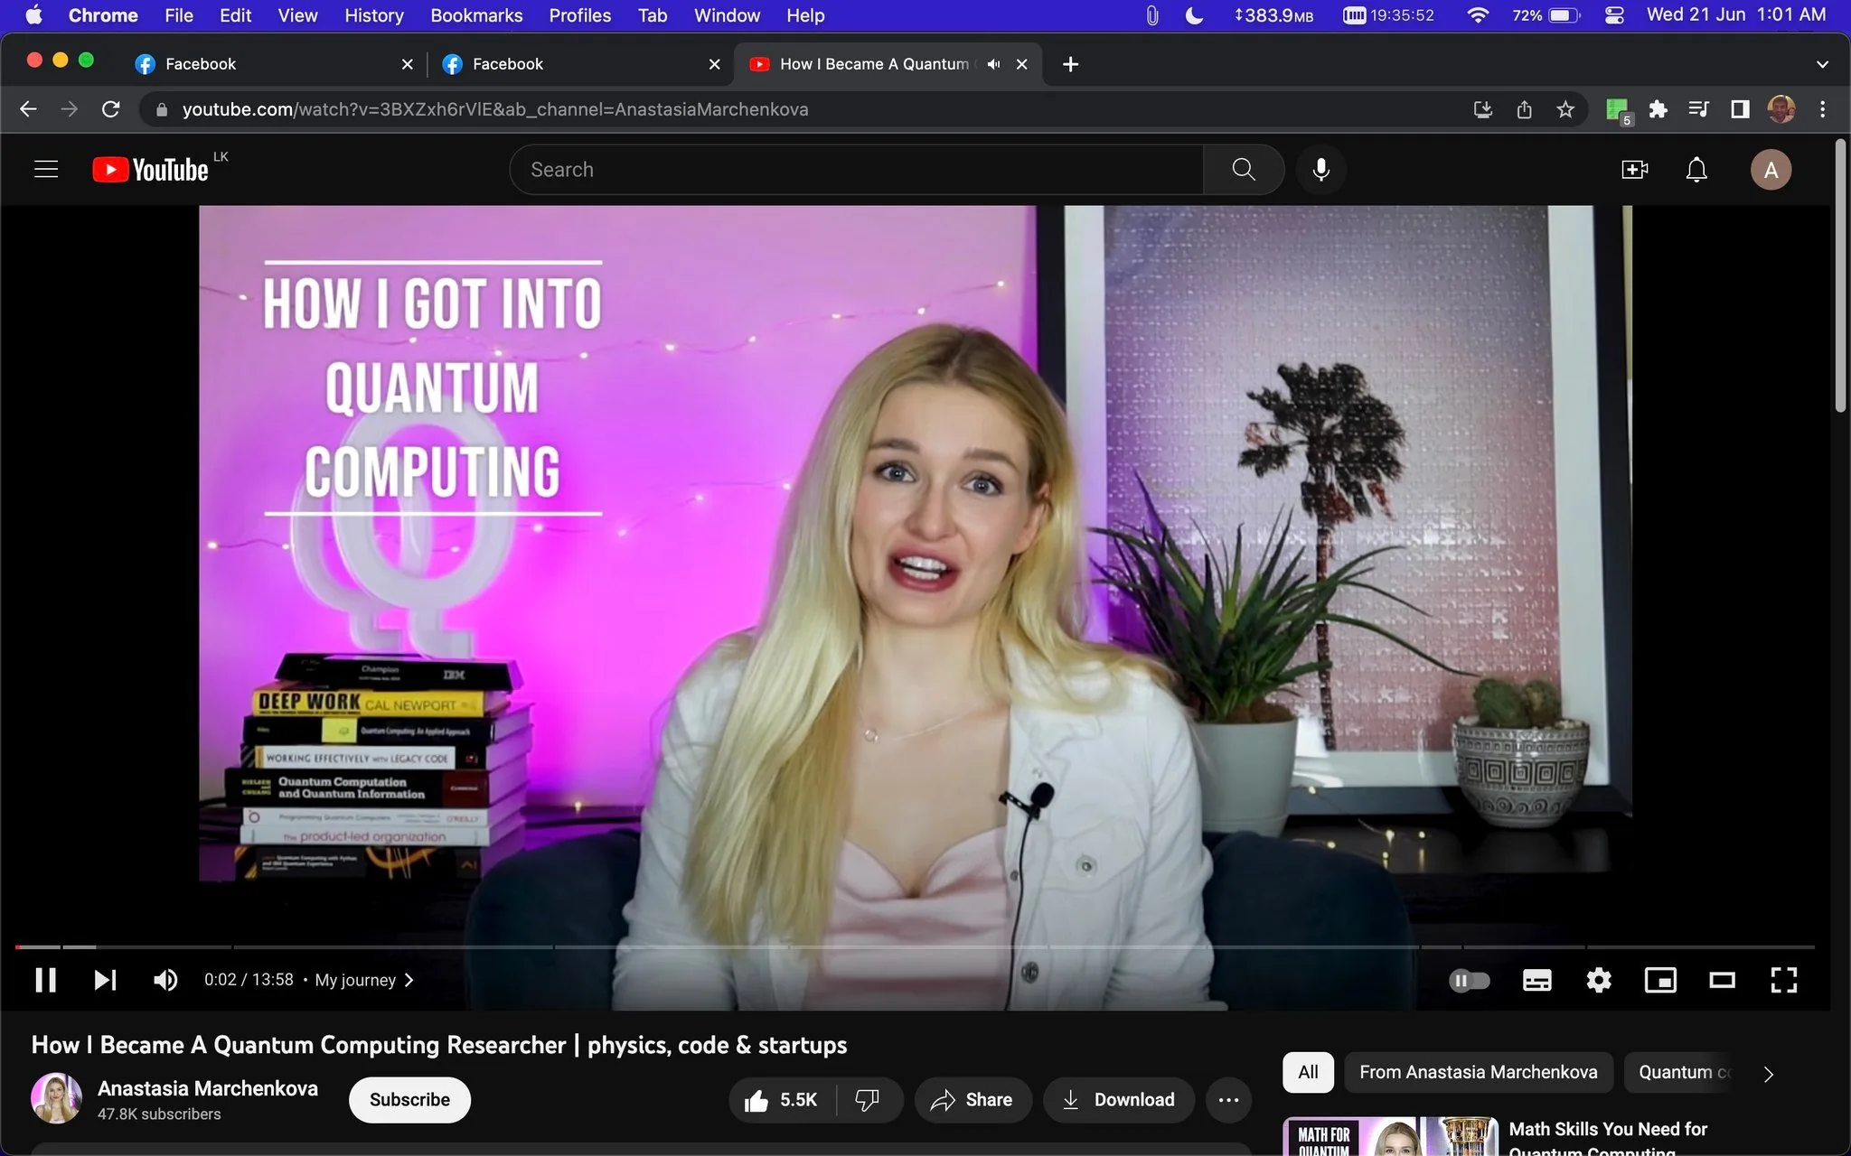The image size is (1851, 1156).
Task: Start a voice search with the microphone
Action: click(1320, 169)
